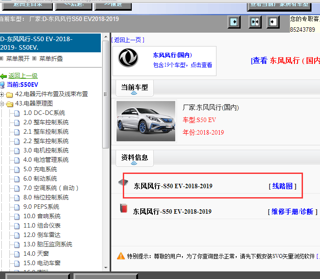Click sidebar scrollbar up arrow

coord(106,37)
